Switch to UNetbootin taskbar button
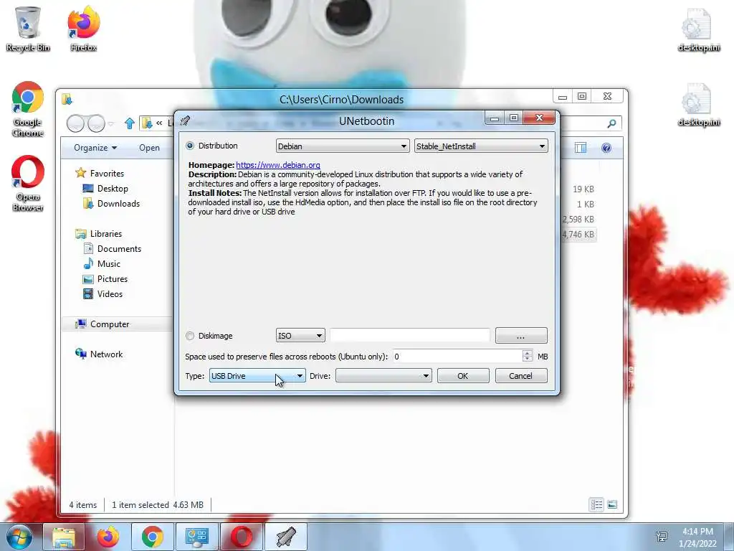734x551 pixels. tap(286, 537)
